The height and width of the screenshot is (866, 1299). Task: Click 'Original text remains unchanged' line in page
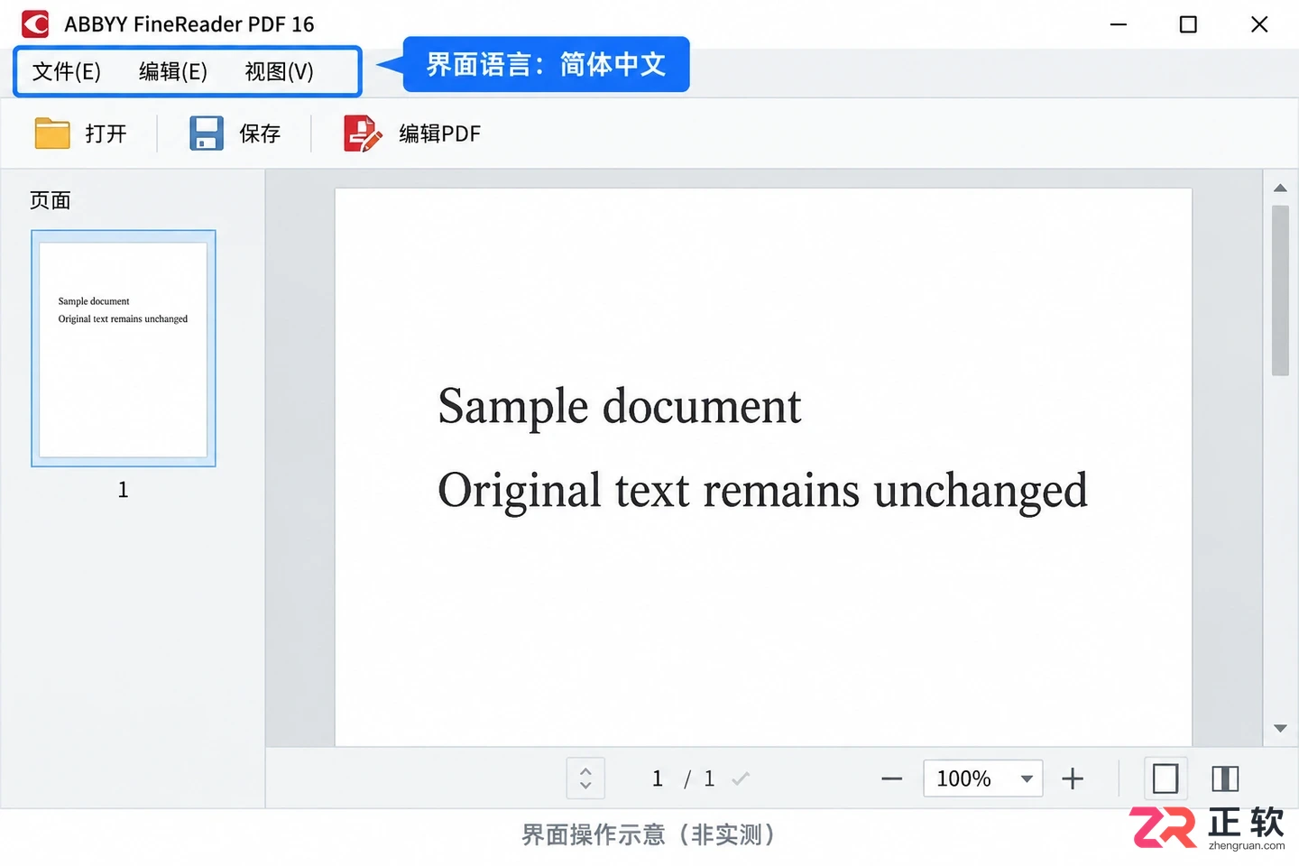pyautogui.click(x=763, y=492)
